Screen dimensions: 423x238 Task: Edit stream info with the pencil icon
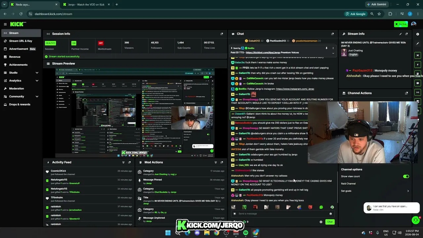401,34
